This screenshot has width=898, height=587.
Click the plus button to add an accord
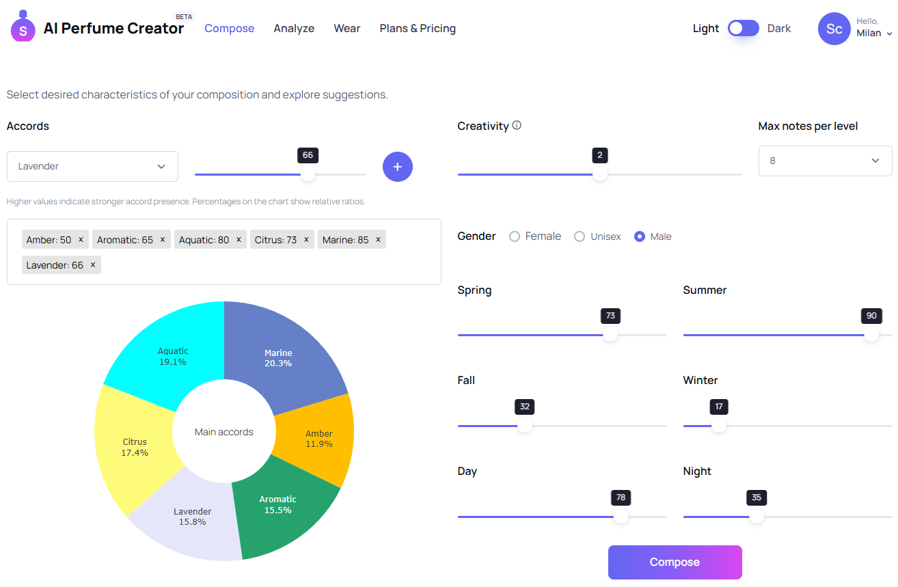click(x=397, y=166)
